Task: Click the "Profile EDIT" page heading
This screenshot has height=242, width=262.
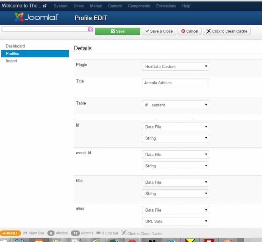Action: click(x=91, y=18)
